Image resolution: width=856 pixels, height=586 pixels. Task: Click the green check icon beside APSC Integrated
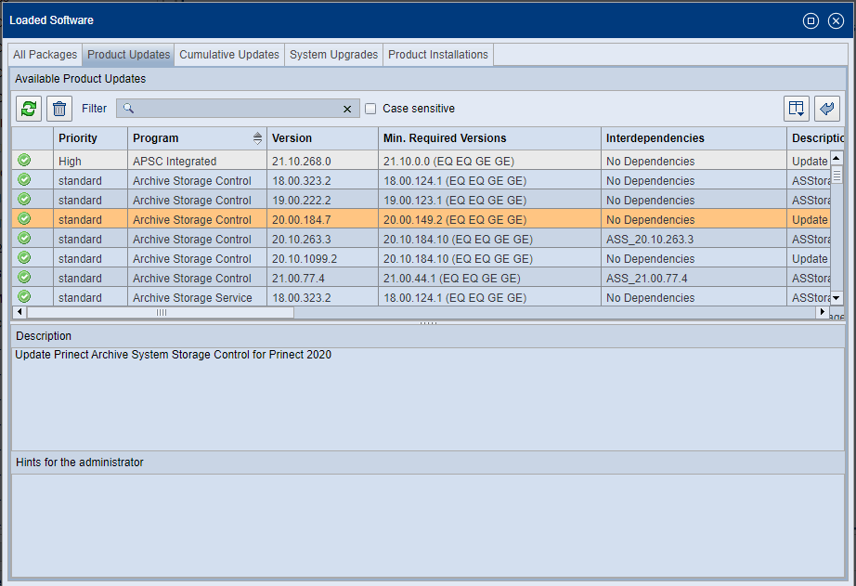tap(23, 160)
